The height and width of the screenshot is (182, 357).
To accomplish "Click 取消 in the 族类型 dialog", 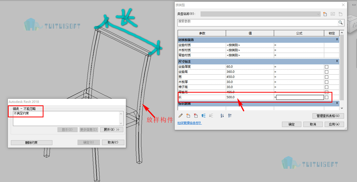I will tap(313, 124).
